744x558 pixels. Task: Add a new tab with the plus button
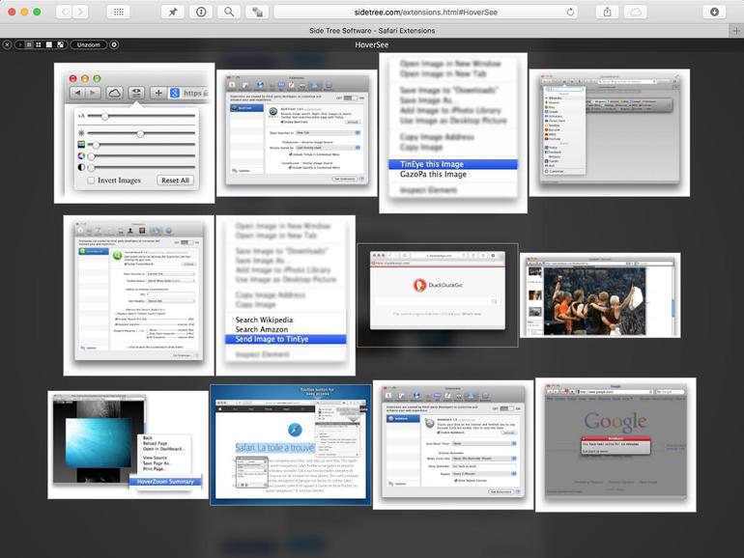pos(736,30)
